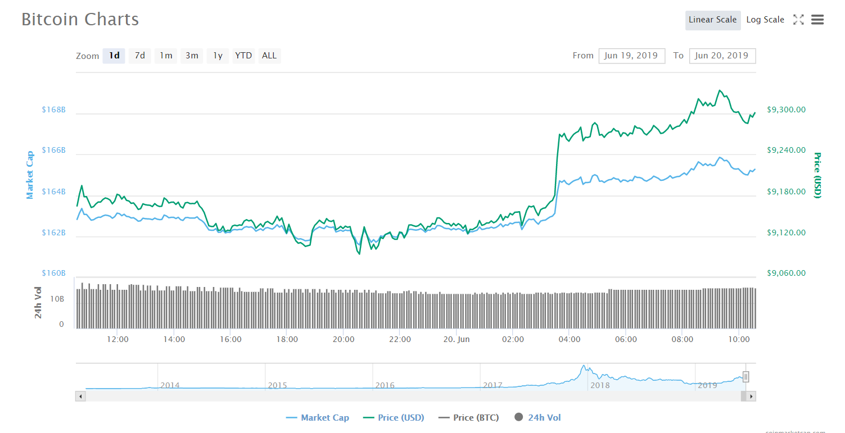Toggle Price (USD) series in the legend
The width and height of the screenshot is (845, 433).
pos(394,418)
